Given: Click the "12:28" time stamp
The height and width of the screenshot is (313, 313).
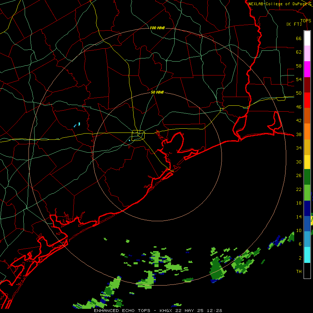Looking at the screenshot, I should tap(215, 311).
